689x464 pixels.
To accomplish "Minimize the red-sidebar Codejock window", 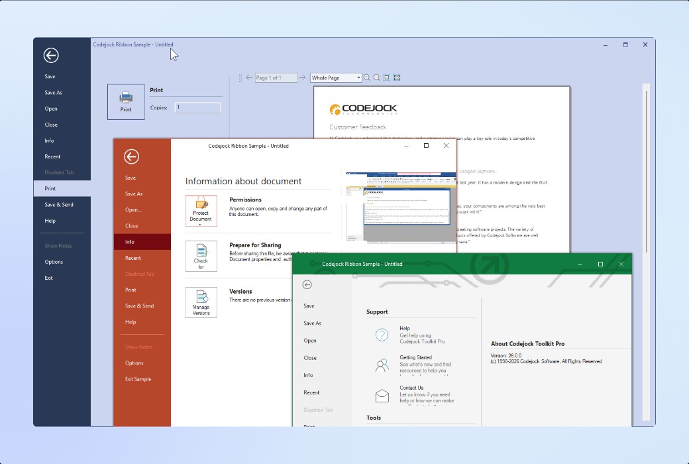I will click(x=406, y=146).
